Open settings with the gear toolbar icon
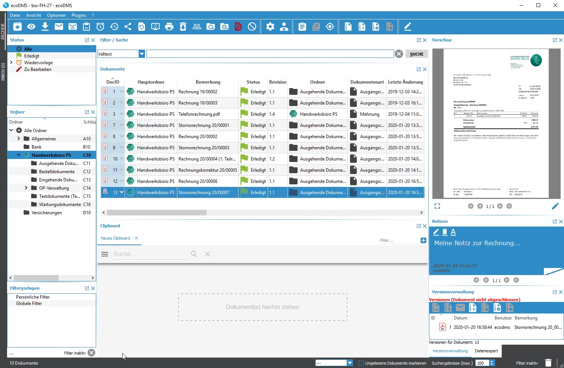The height and width of the screenshot is (368, 564). pyautogui.click(x=270, y=26)
